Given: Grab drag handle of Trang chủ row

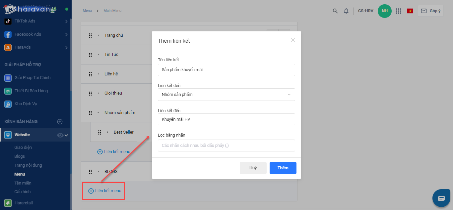Looking at the screenshot, I should coord(90,36).
